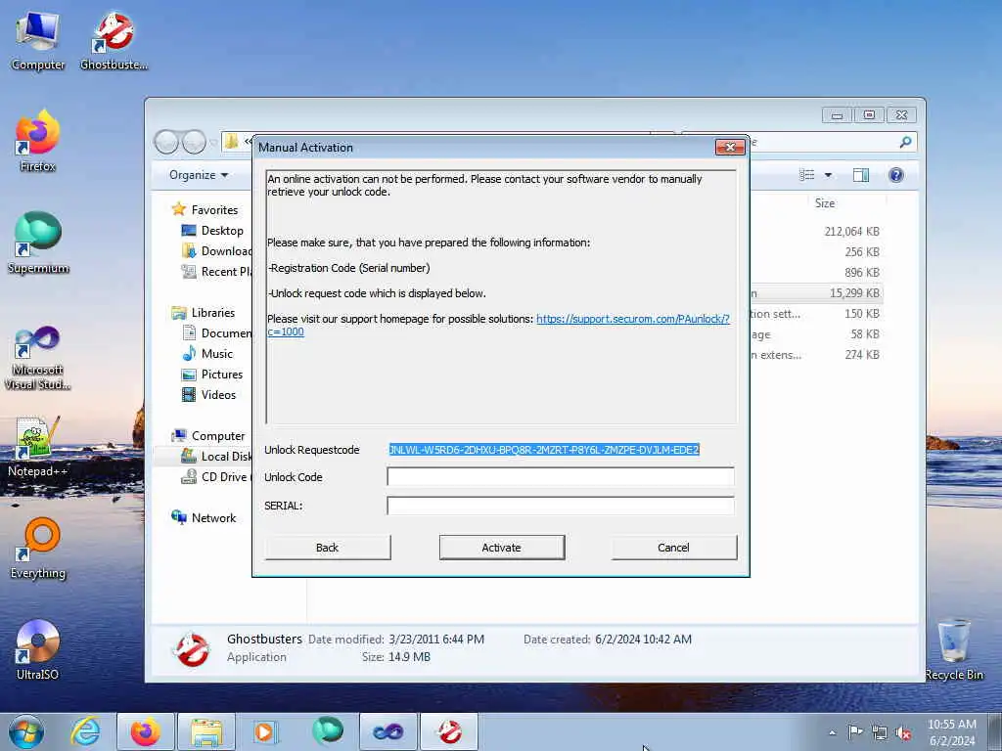This screenshot has width=1002, height=751.
Task: Switch to Firefox in the taskbar
Action: tap(146, 731)
